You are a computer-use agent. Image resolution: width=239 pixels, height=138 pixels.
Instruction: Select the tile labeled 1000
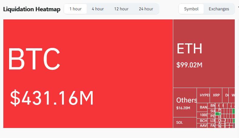point(202,115)
